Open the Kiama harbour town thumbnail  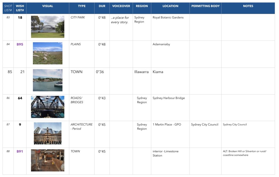pos(48,80)
